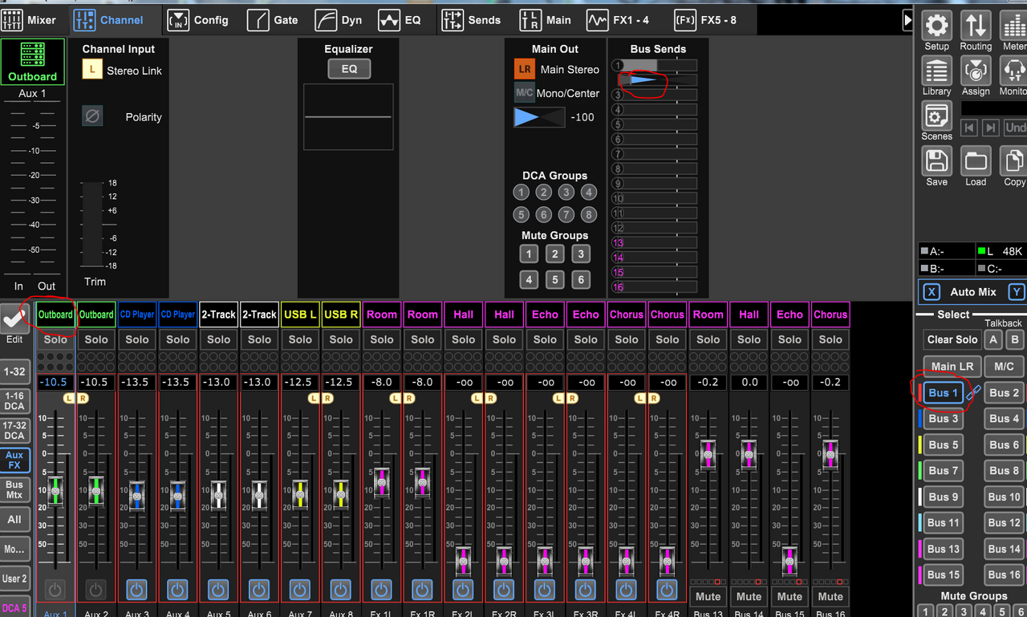Open the Gate tab
Screen dimensions: 1027x617
[274, 20]
